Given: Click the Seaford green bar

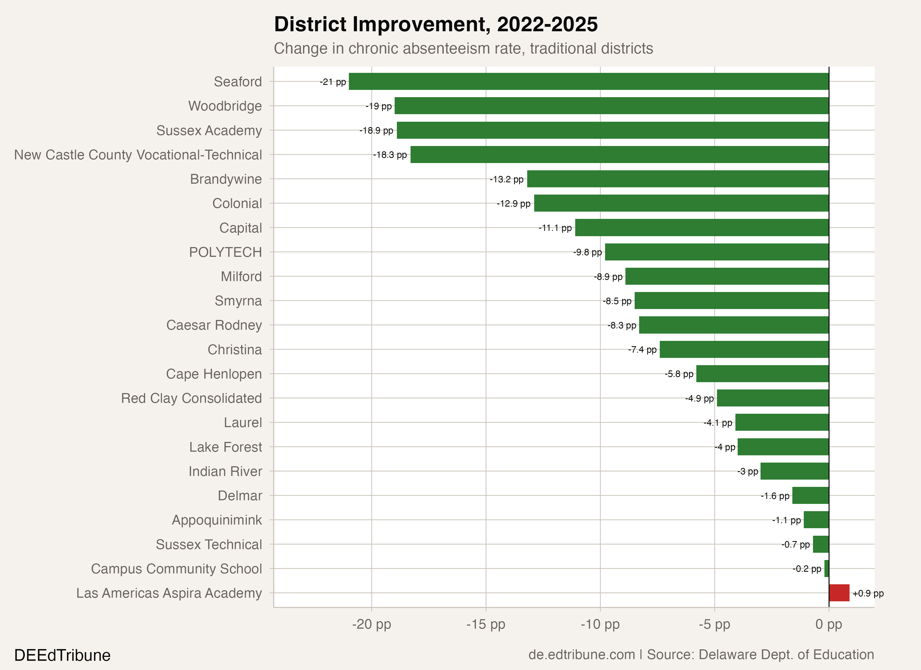Looking at the screenshot, I should tap(589, 81).
